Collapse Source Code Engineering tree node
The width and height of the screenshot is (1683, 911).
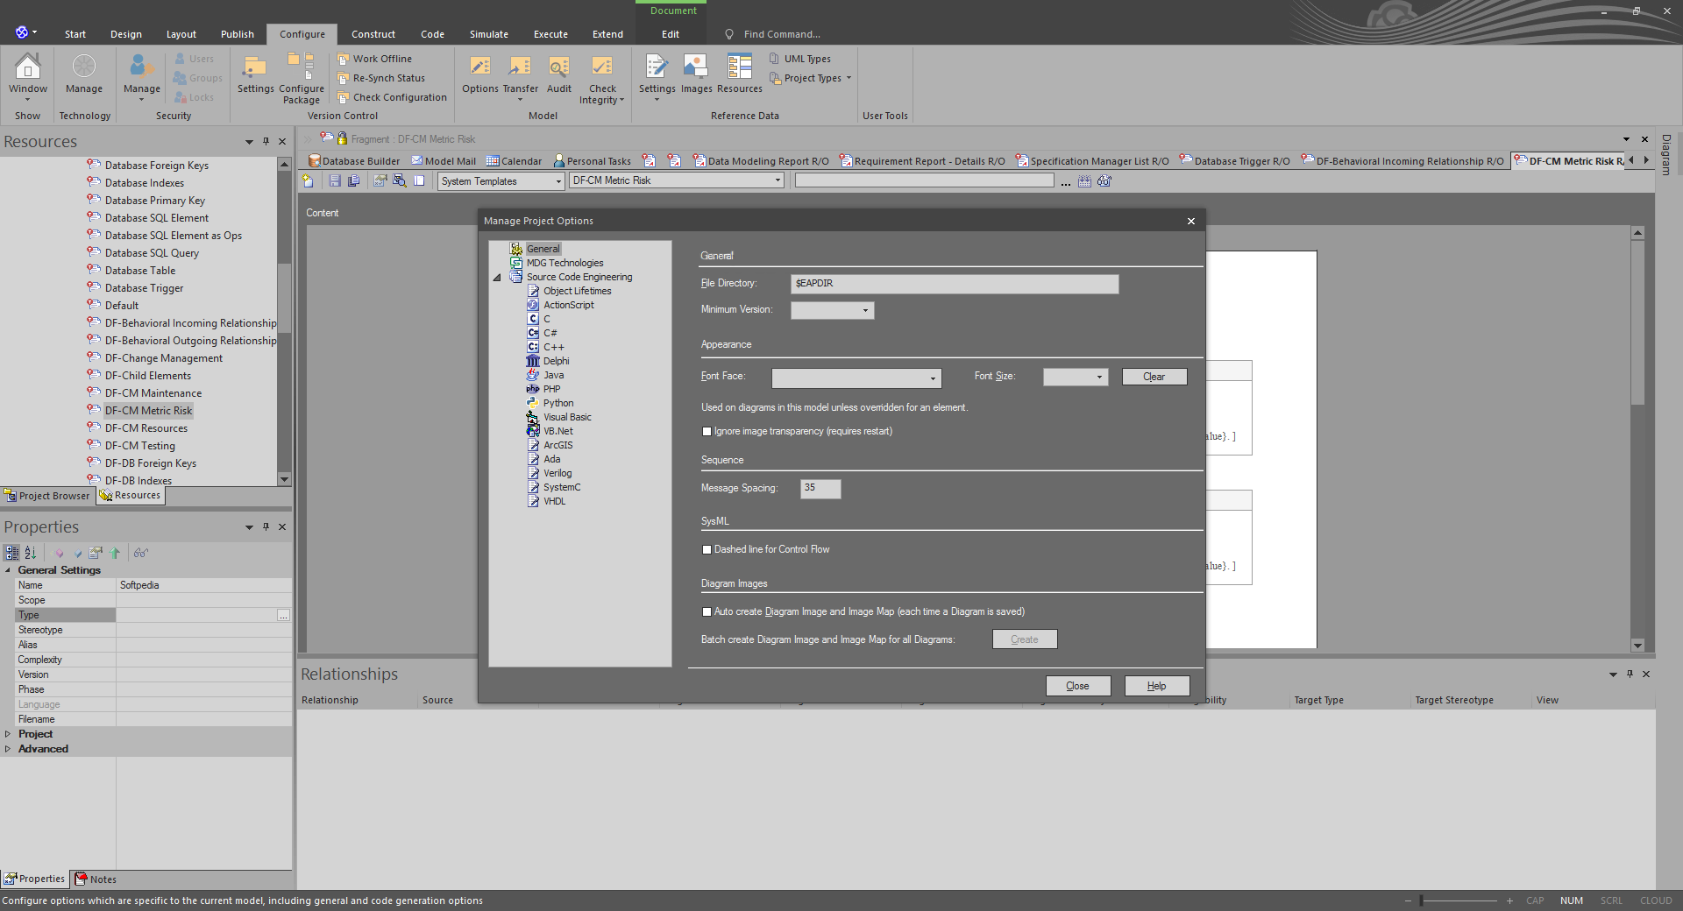(497, 278)
